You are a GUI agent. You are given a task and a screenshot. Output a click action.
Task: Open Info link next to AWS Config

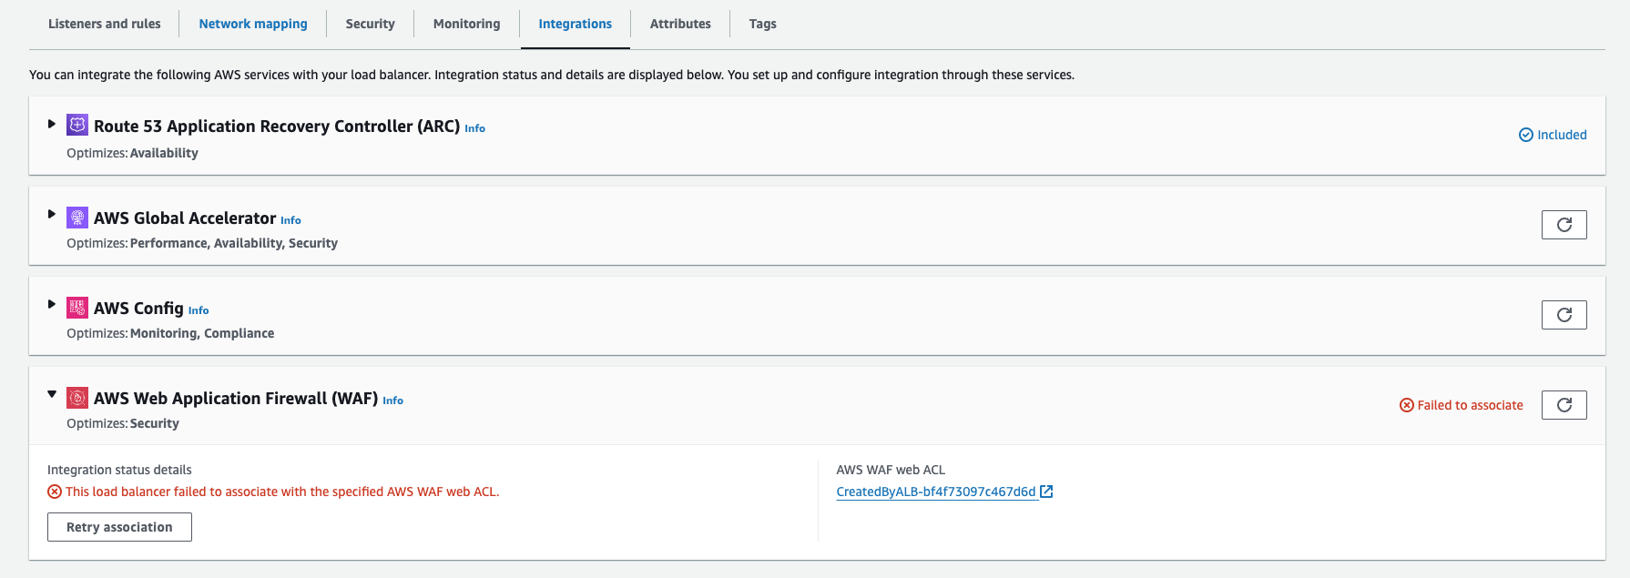click(199, 310)
